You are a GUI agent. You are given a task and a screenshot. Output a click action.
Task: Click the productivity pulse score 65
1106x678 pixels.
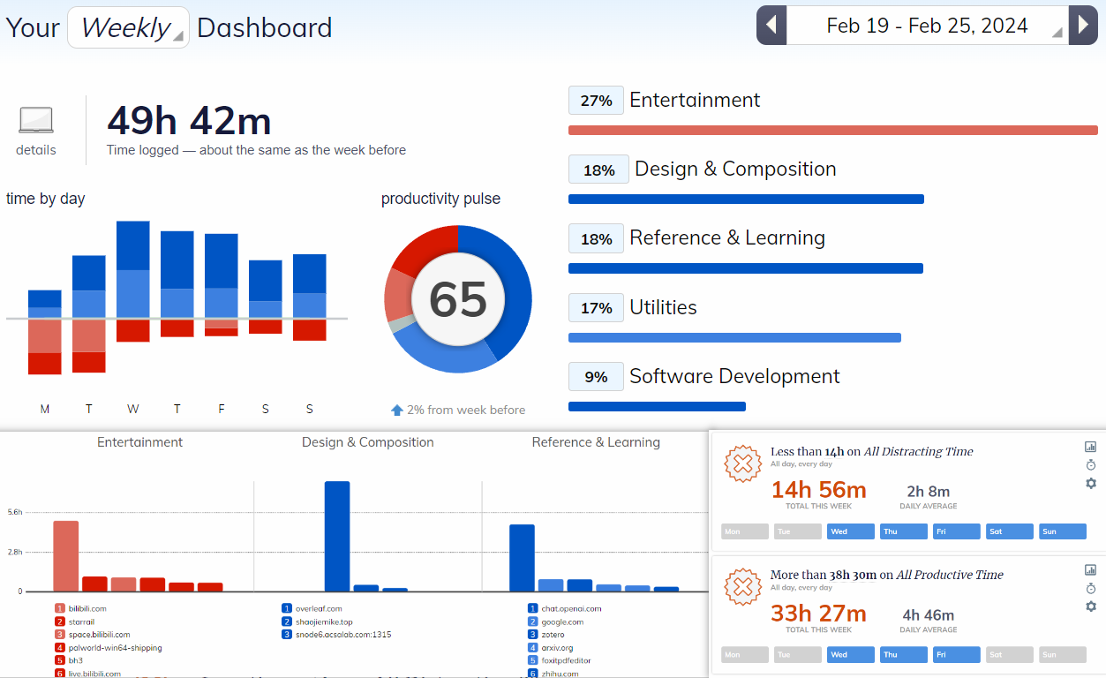point(458,299)
